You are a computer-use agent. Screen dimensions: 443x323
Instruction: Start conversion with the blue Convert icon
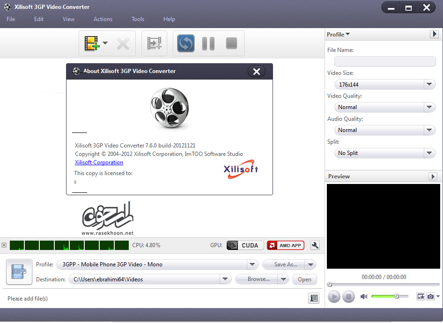tap(186, 43)
